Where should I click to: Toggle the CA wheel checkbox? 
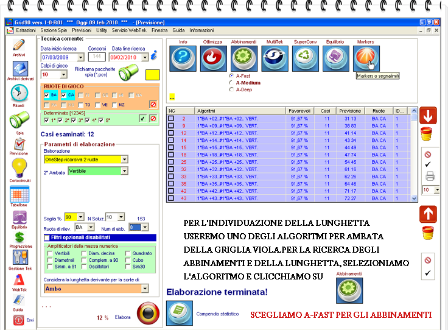pos(64,95)
